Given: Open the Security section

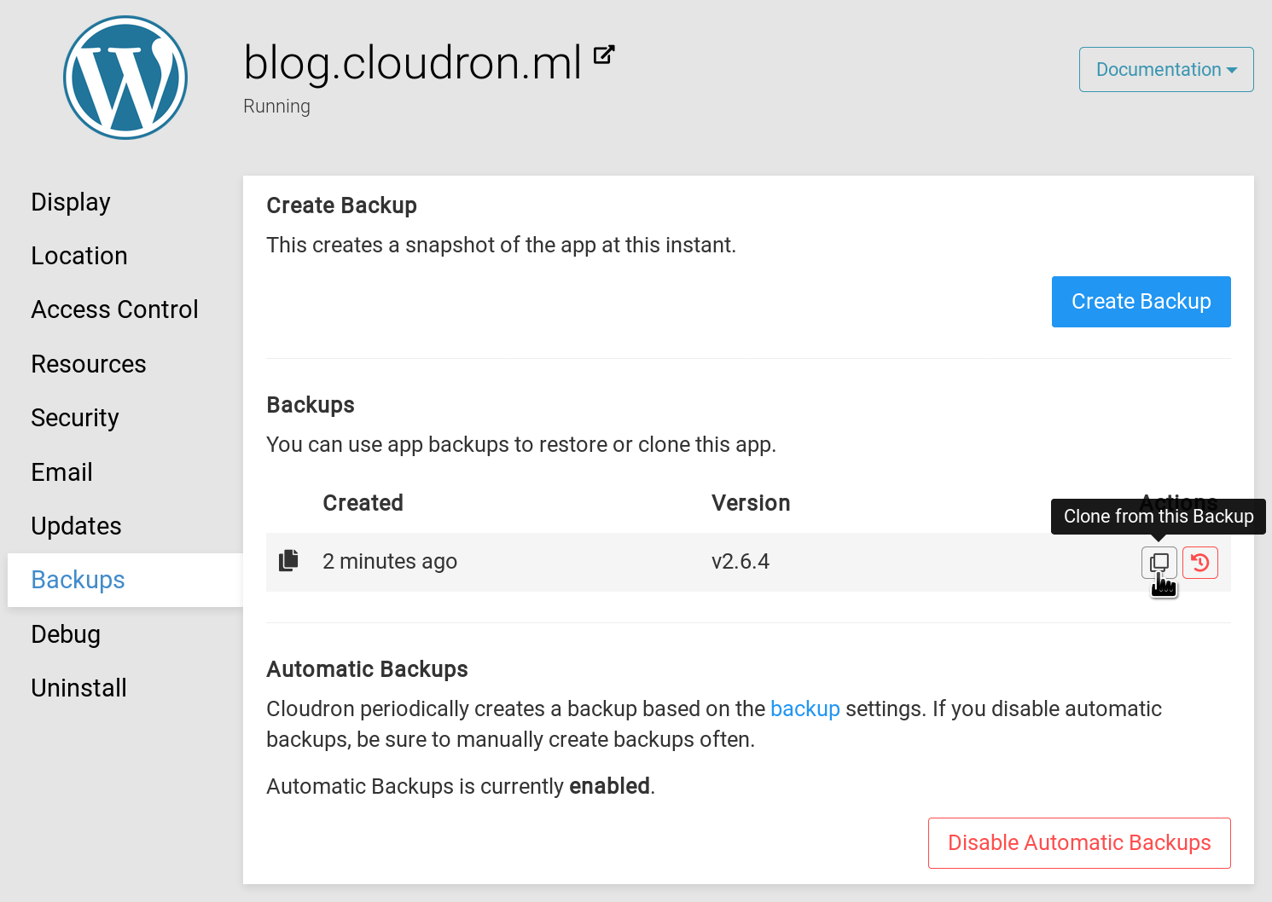Looking at the screenshot, I should click(75, 418).
